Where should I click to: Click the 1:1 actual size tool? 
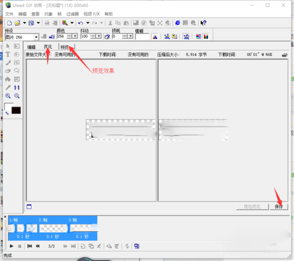[x=16, y=88]
